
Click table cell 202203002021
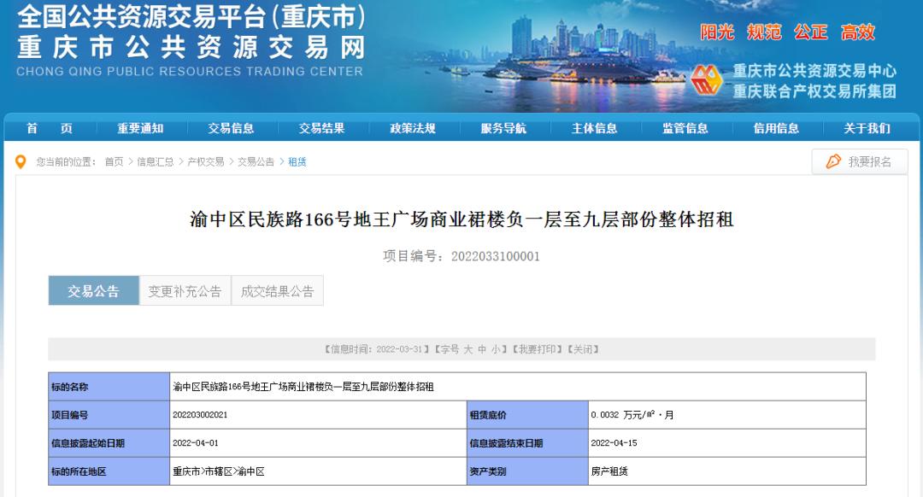tap(318, 415)
